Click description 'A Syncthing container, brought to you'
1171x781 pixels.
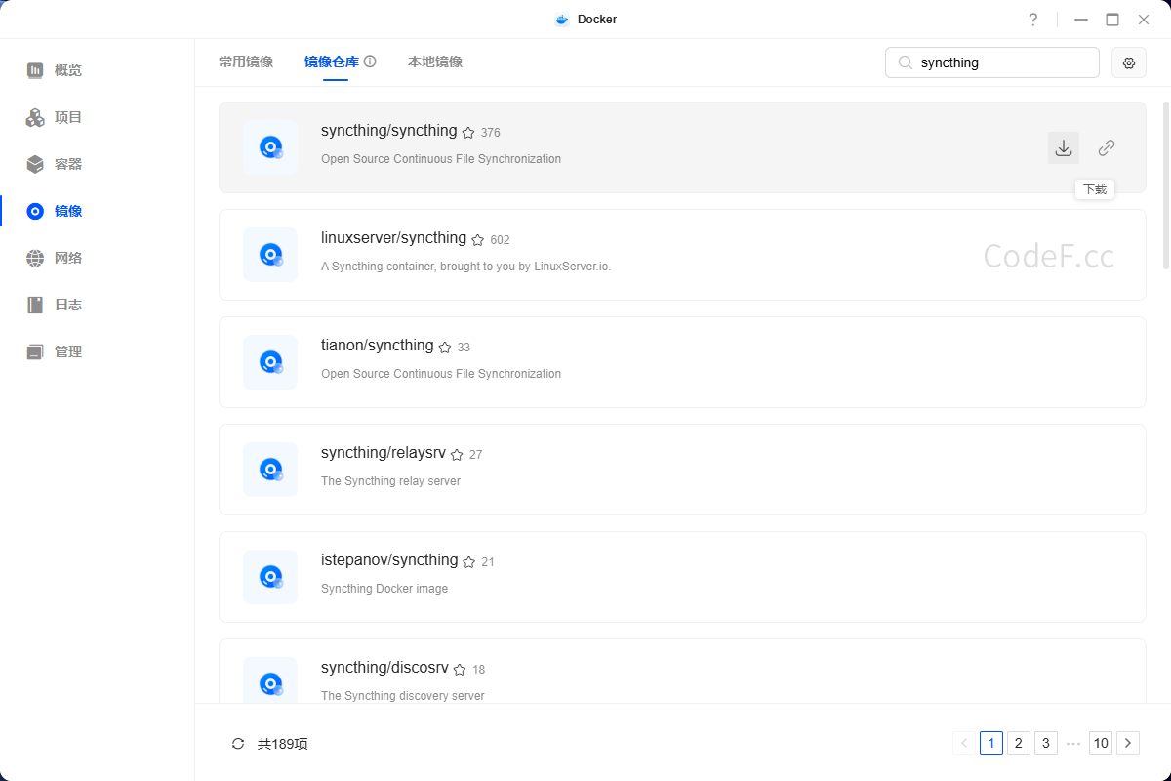(466, 267)
